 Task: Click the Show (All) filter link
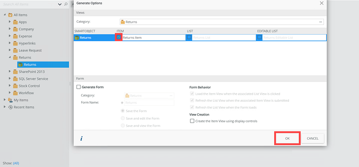click(16, 163)
